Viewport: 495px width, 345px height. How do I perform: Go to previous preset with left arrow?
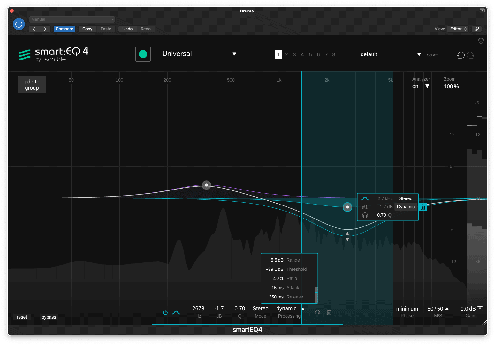(34, 29)
